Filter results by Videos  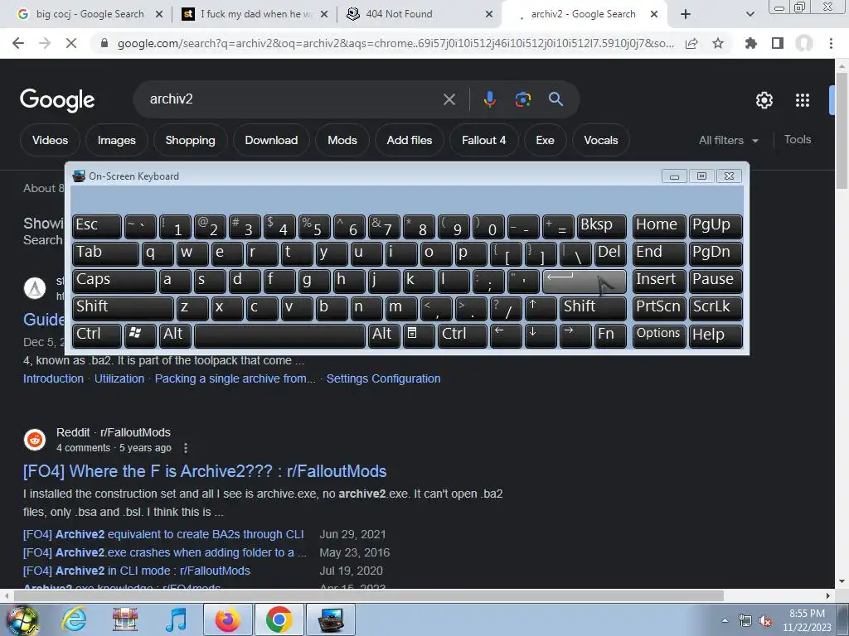point(50,140)
